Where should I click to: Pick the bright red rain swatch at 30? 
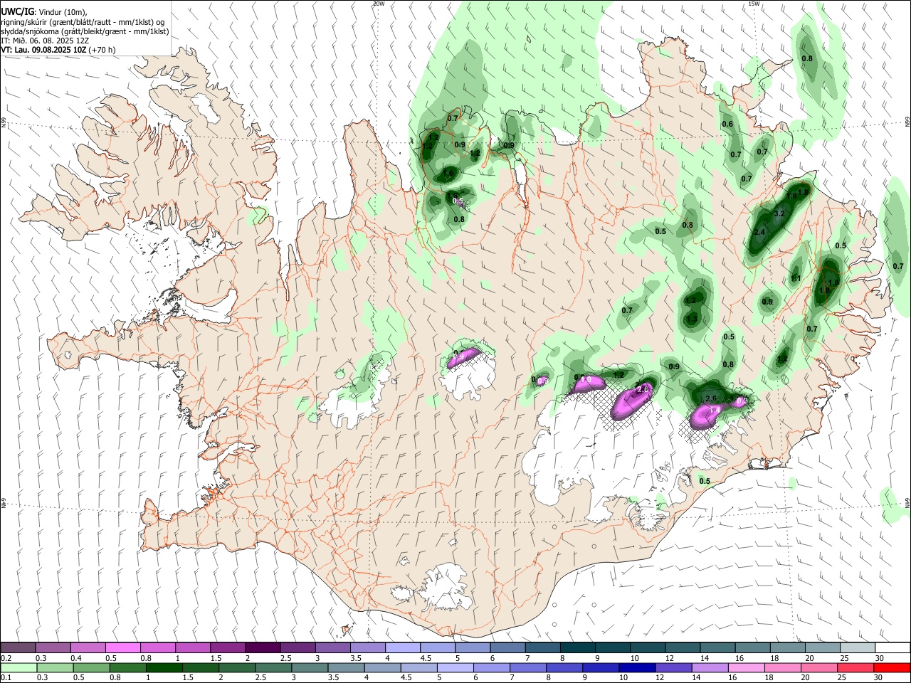[892, 667]
